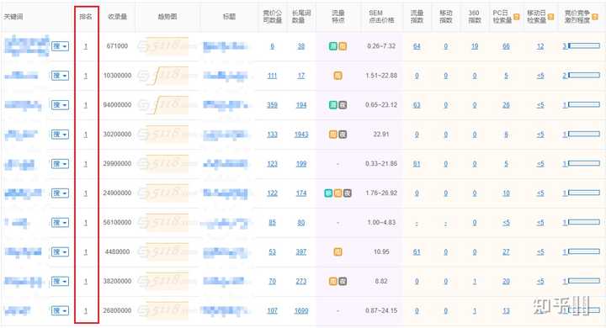Open trend chart thumbnail in 671000 row

coord(167,46)
